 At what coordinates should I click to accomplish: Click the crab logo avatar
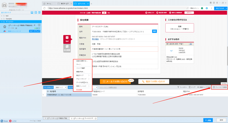point(4,5)
